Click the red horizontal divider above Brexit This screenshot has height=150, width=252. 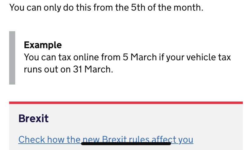126,103
